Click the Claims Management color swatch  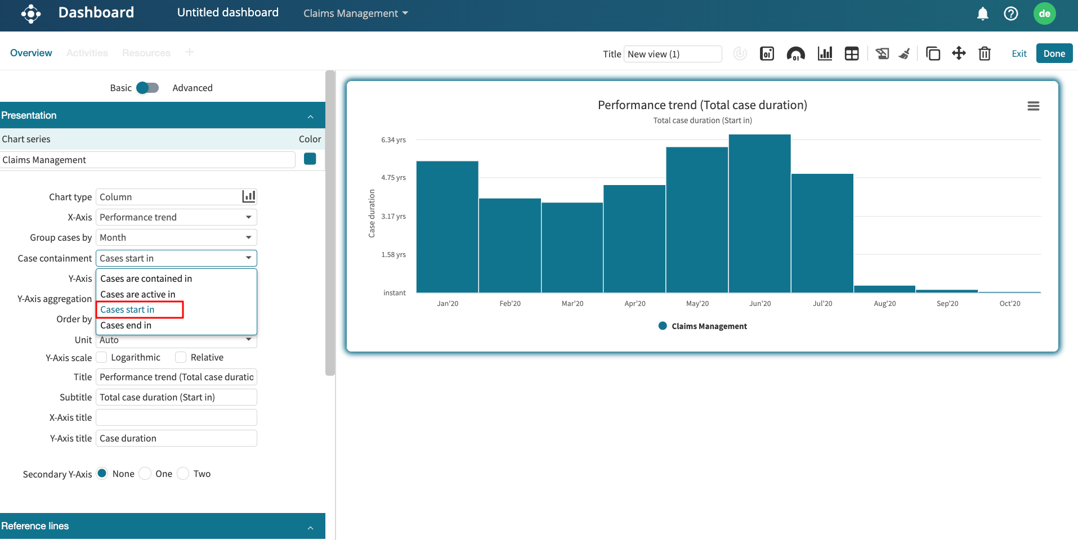coord(310,159)
